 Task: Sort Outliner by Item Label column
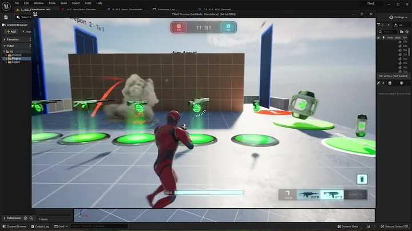pos(394,38)
